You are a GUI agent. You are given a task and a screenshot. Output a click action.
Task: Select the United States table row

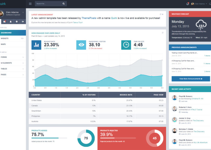[97, 100]
